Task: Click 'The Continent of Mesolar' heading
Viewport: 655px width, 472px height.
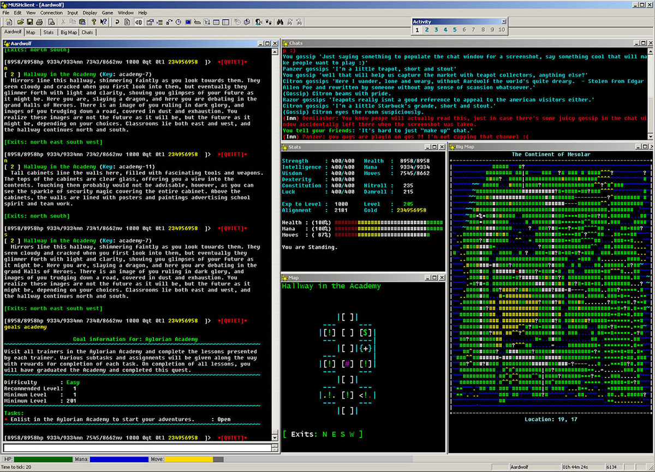Action: (551, 155)
